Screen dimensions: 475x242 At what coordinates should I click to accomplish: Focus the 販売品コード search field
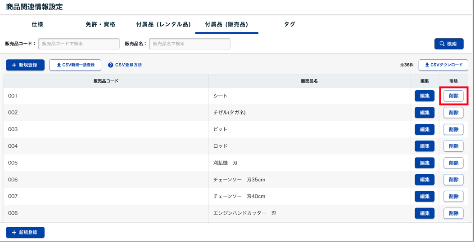[79, 44]
